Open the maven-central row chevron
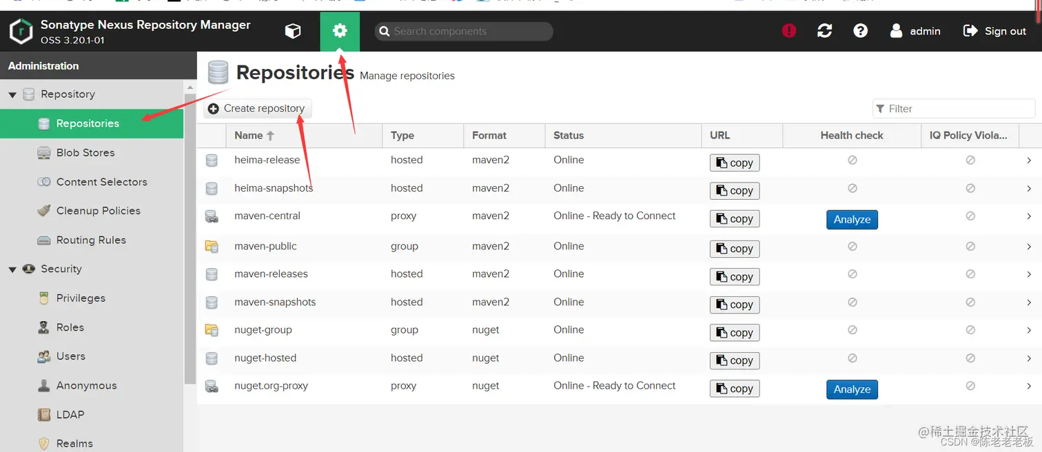 tap(1029, 216)
